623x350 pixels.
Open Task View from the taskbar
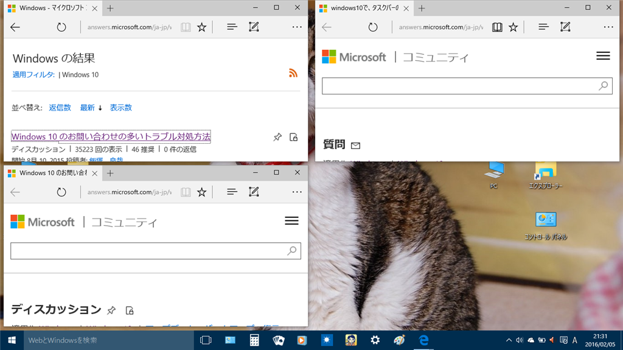click(x=206, y=340)
